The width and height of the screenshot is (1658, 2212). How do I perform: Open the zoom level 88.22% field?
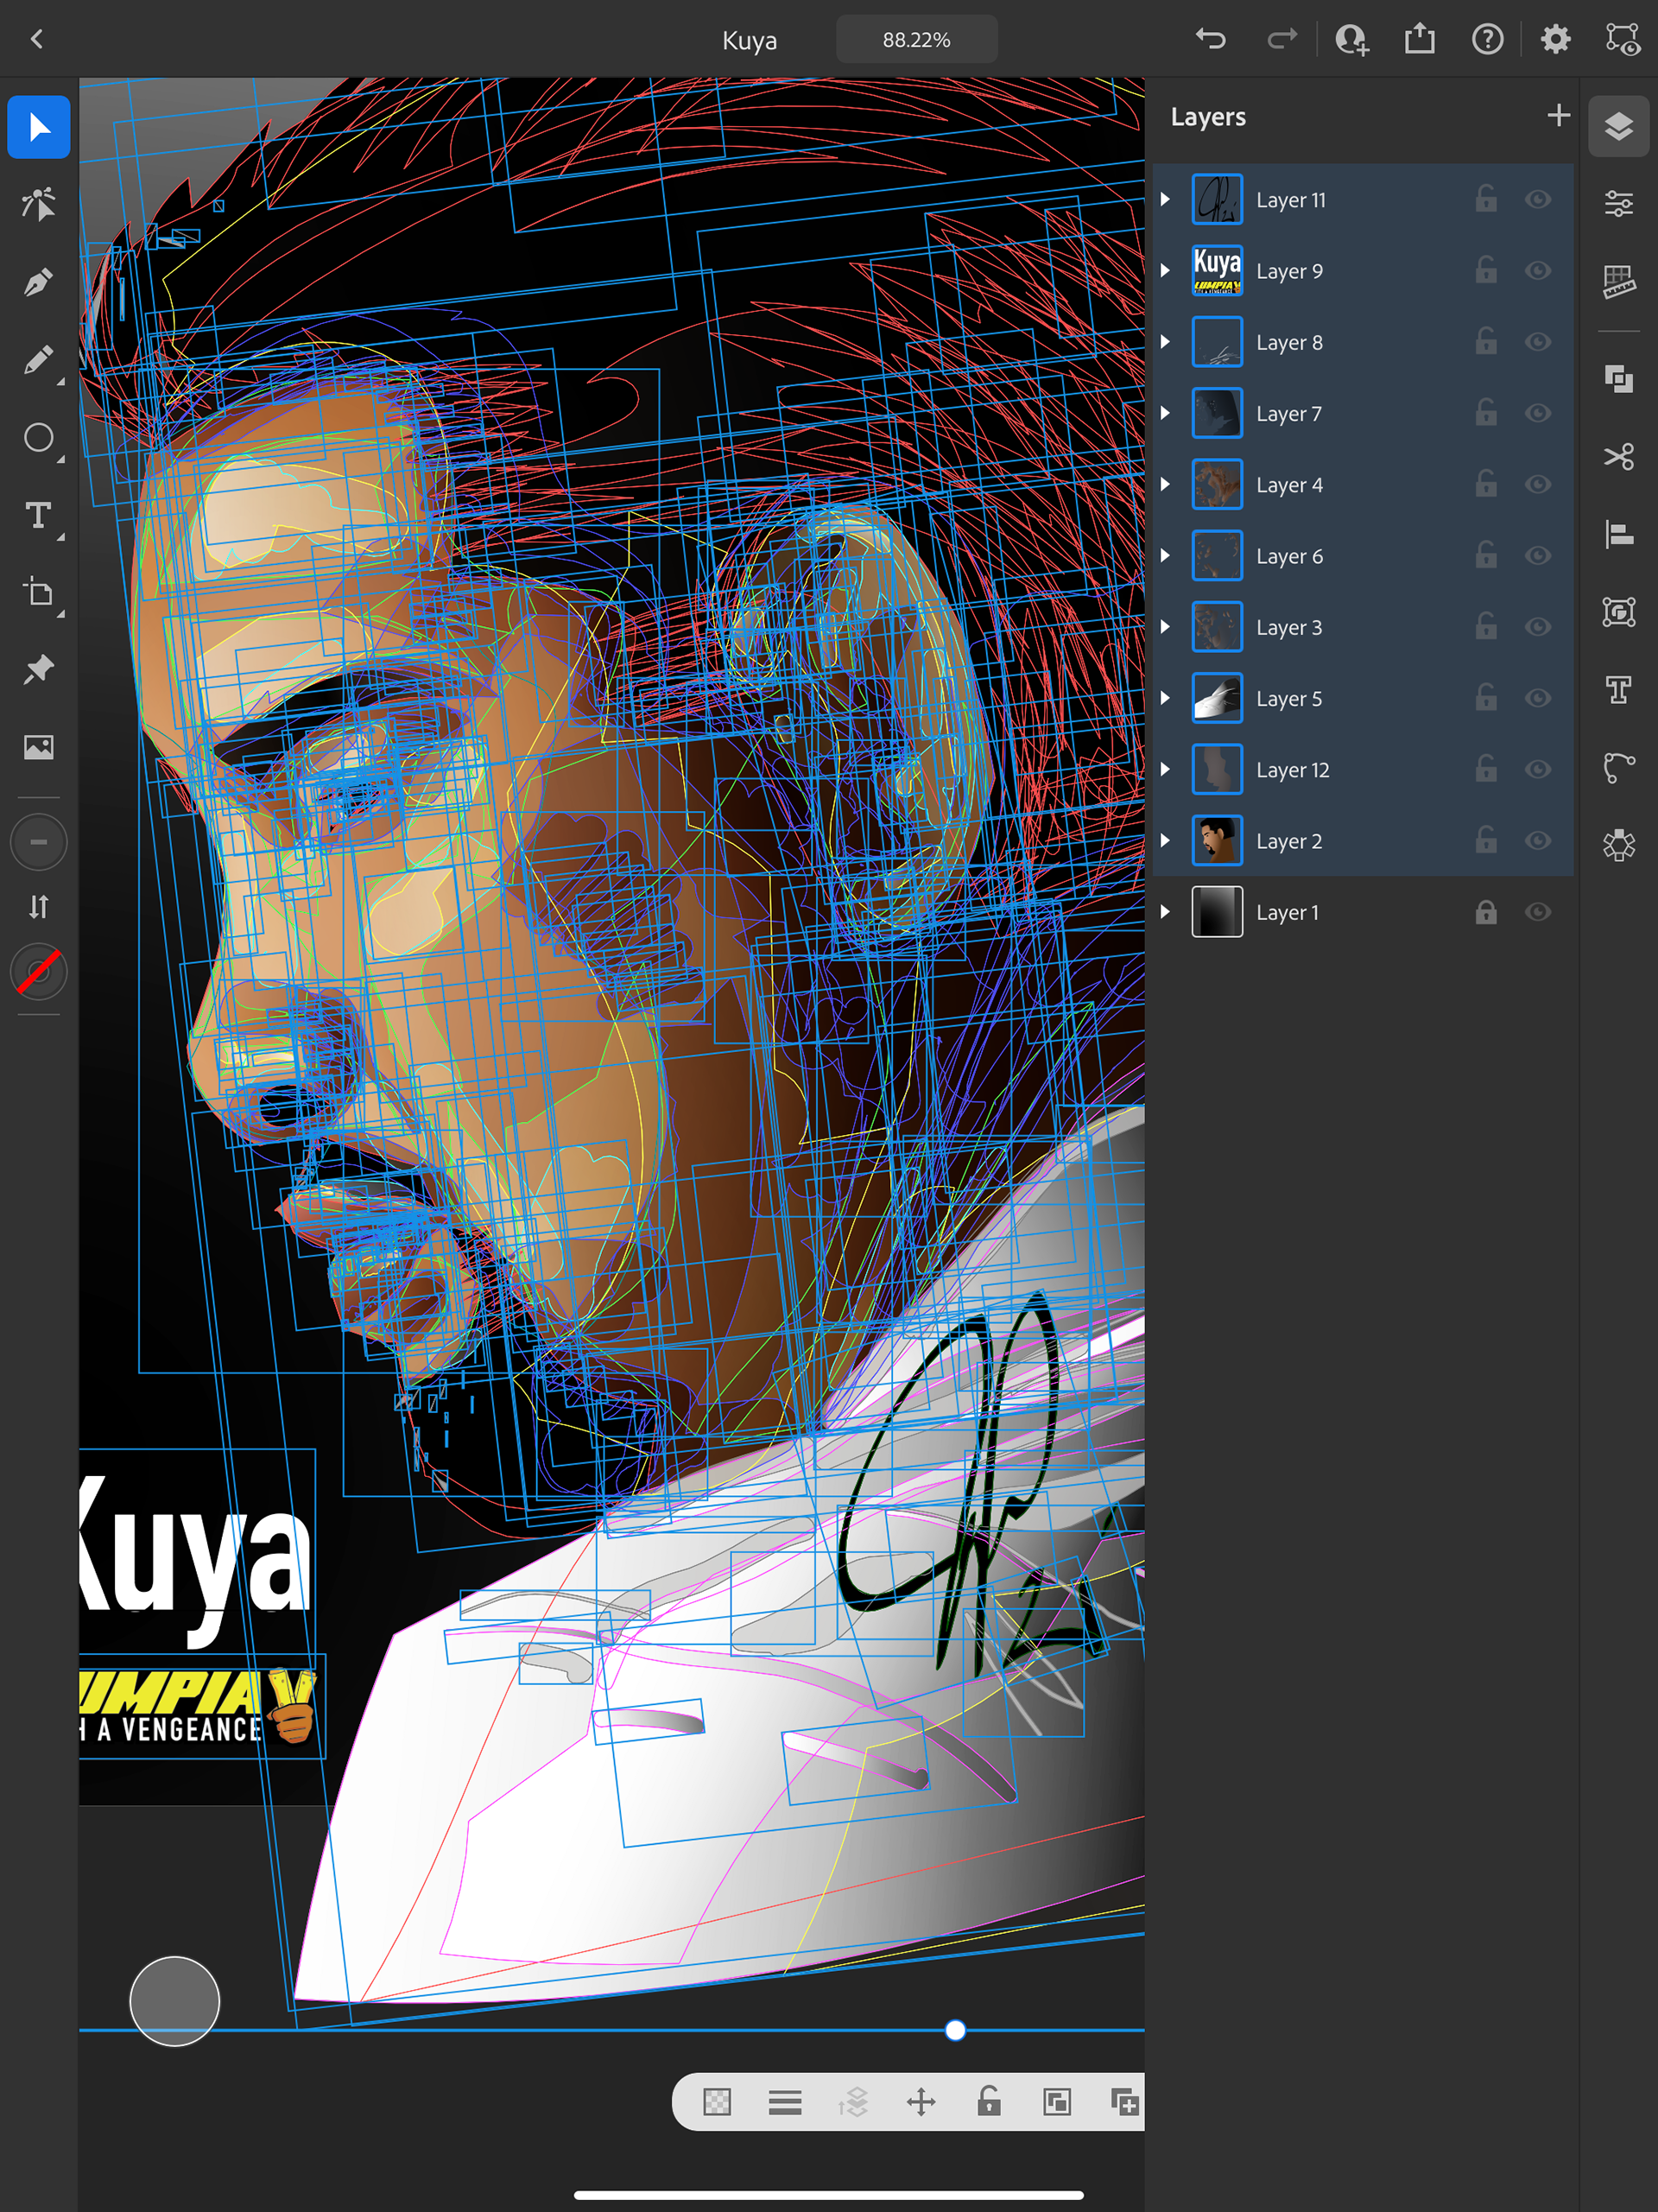tap(916, 40)
